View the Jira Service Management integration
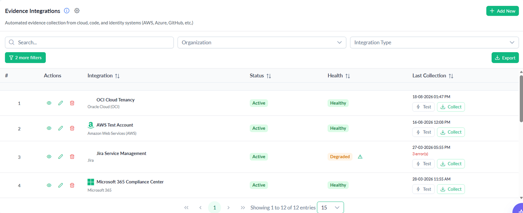Viewport: 523px width, 213px height. click(49, 157)
